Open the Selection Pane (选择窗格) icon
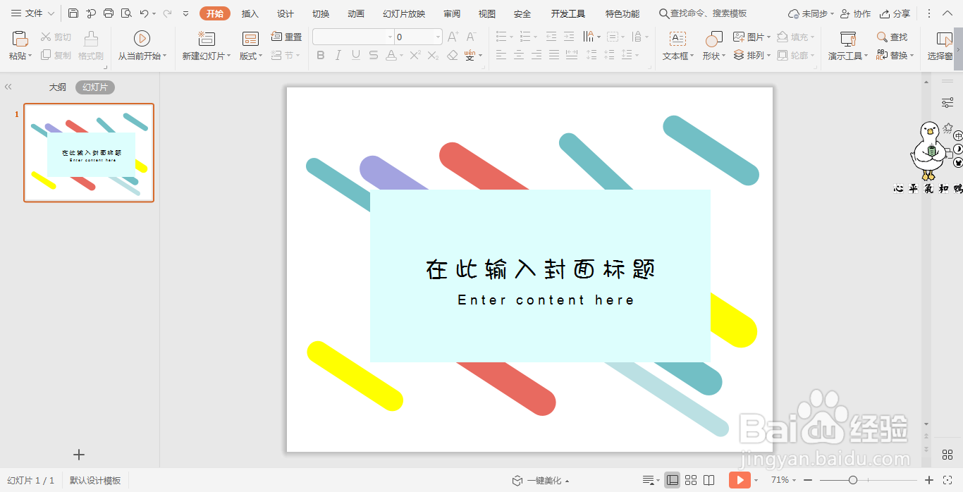This screenshot has height=492, width=963. click(944, 39)
